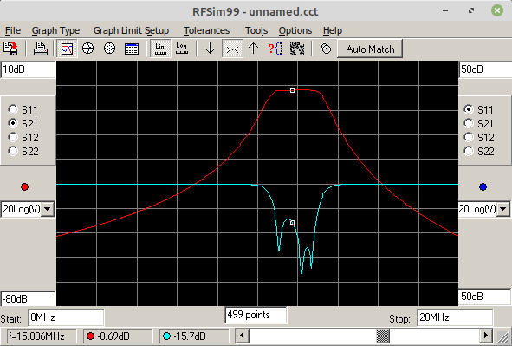Expand the left 20Log(V) dropdown

pos(48,209)
